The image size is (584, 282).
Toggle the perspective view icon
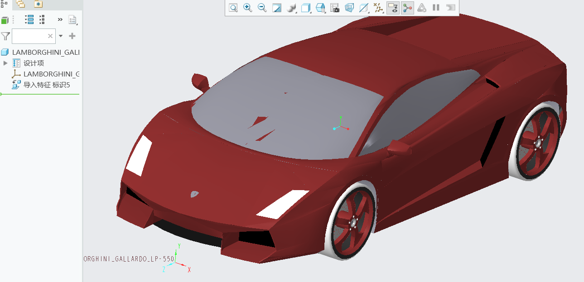click(349, 8)
